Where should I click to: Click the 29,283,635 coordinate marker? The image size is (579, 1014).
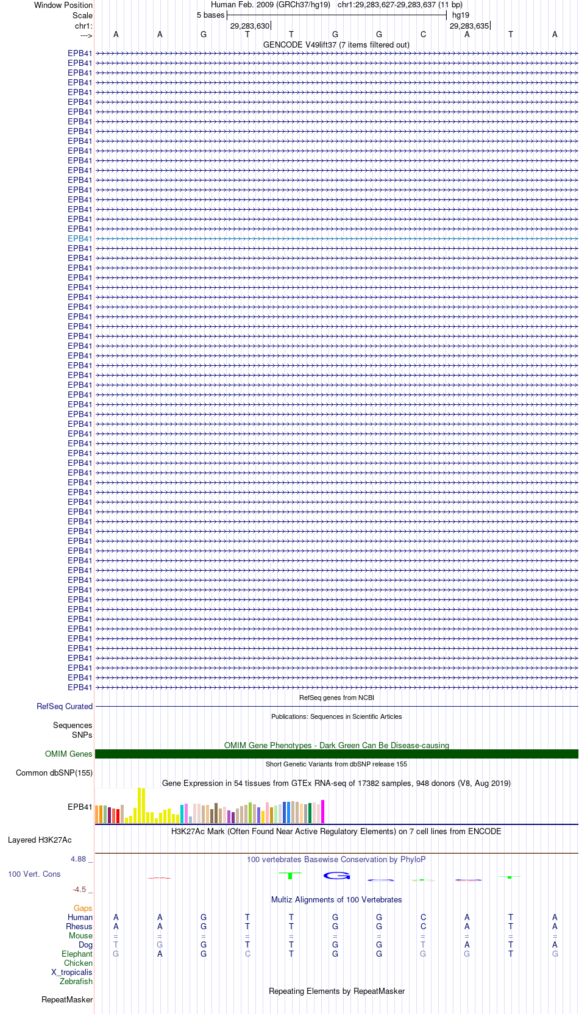[x=469, y=26]
